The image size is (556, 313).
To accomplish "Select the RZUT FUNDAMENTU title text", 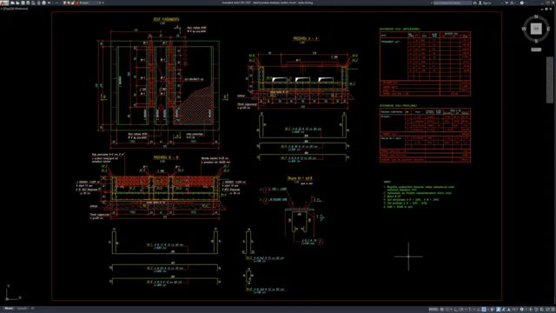I will click(x=166, y=19).
